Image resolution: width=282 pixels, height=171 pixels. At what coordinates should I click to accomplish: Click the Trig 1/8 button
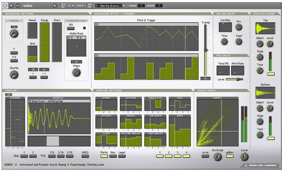coord(52,156)
